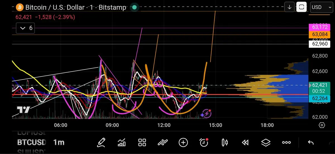Open the chart comparison lines icon
Screen dimensions: 335x154
162,143
